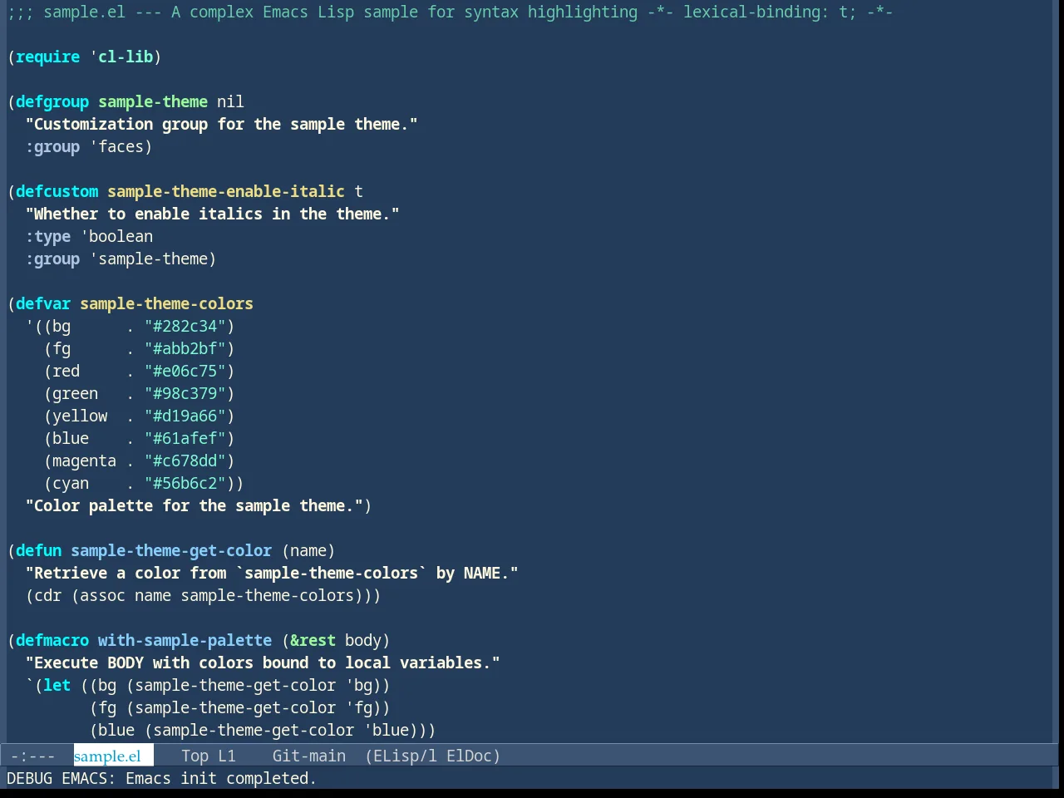The image size is (1064, 798).
Task: Click the 'defun' keyword
Action: (x=39, y=550)
